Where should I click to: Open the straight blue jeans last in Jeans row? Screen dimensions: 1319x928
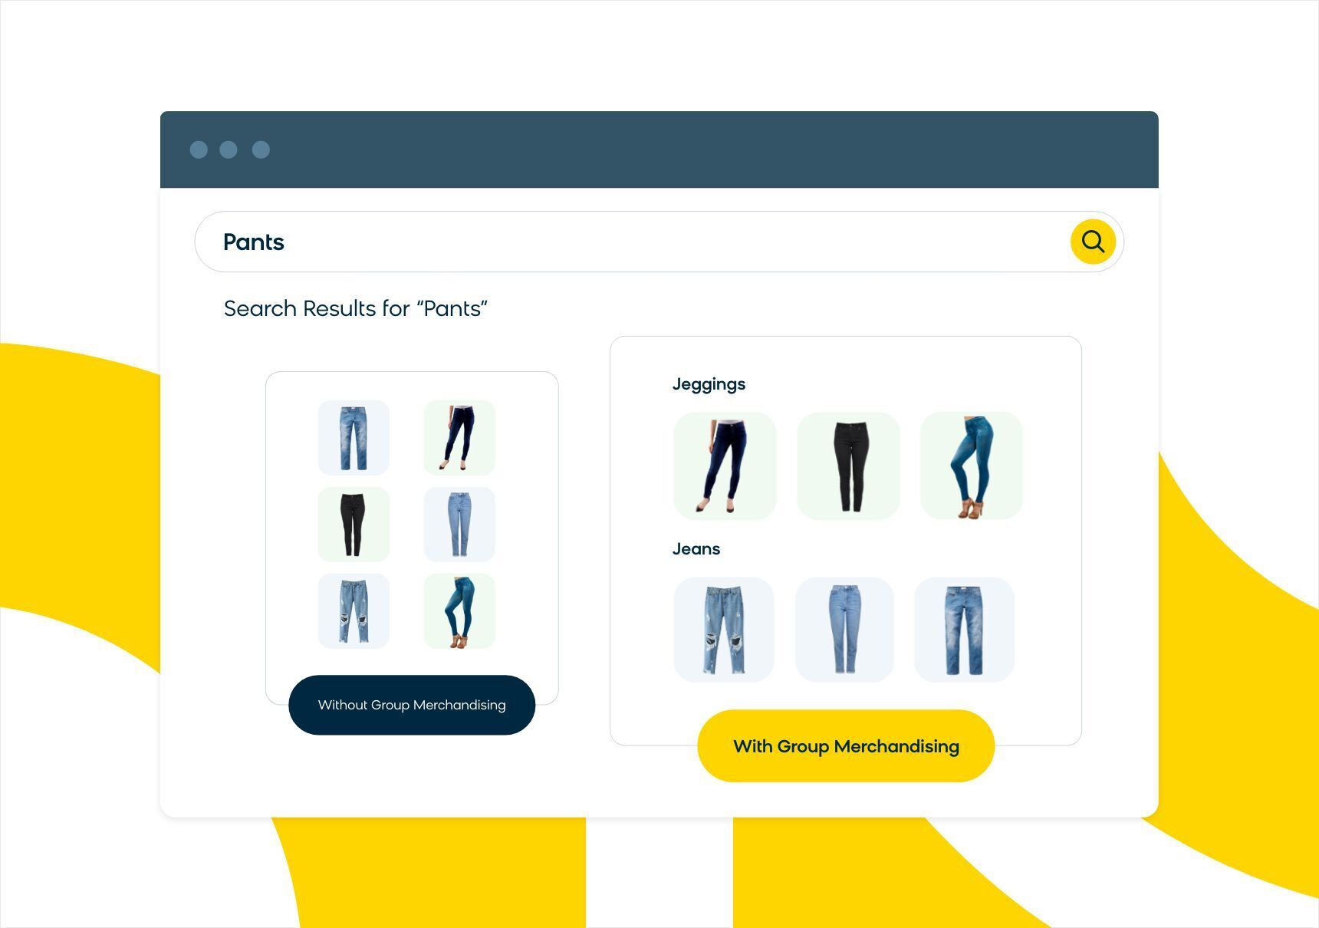click(x=965, y=630)
